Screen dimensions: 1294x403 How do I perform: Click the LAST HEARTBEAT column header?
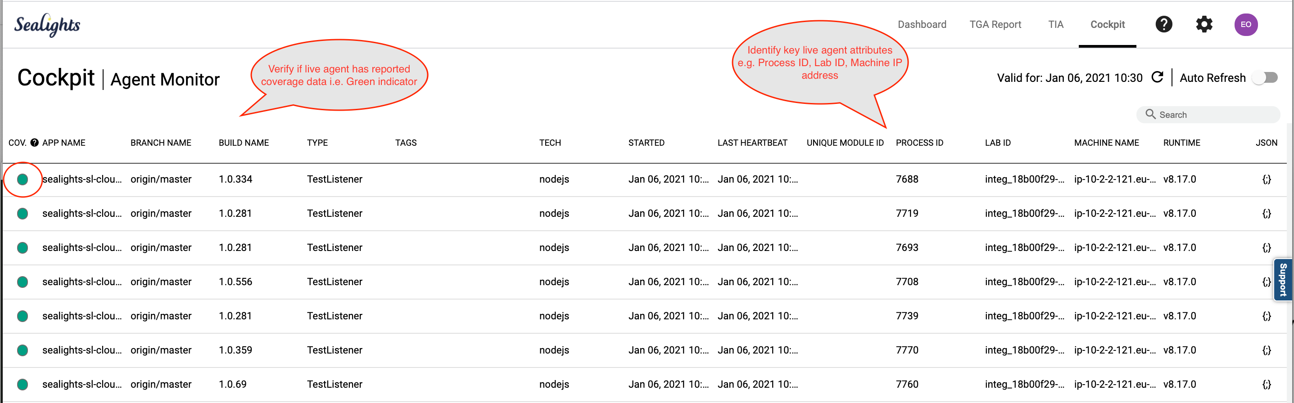click(752, 143)
